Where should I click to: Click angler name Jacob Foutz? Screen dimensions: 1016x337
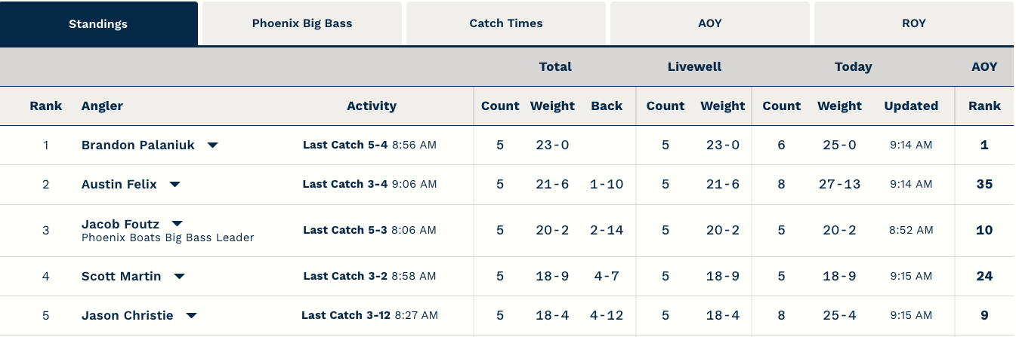[x=120, y=224]
